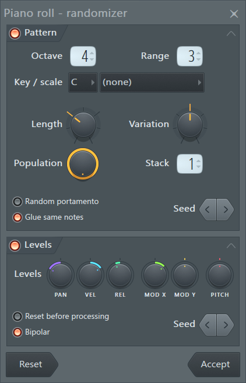Viewport: 246px width, 383px height.
Task: Open the Key dropdown showing C
Action: click(x=83, y=82)
